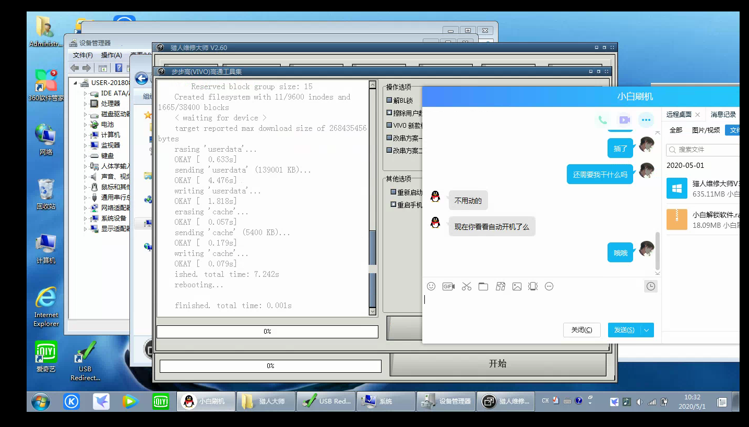Check the 改串方案二 option
Screen dimensions: 749x427
(x=389, y=150)
